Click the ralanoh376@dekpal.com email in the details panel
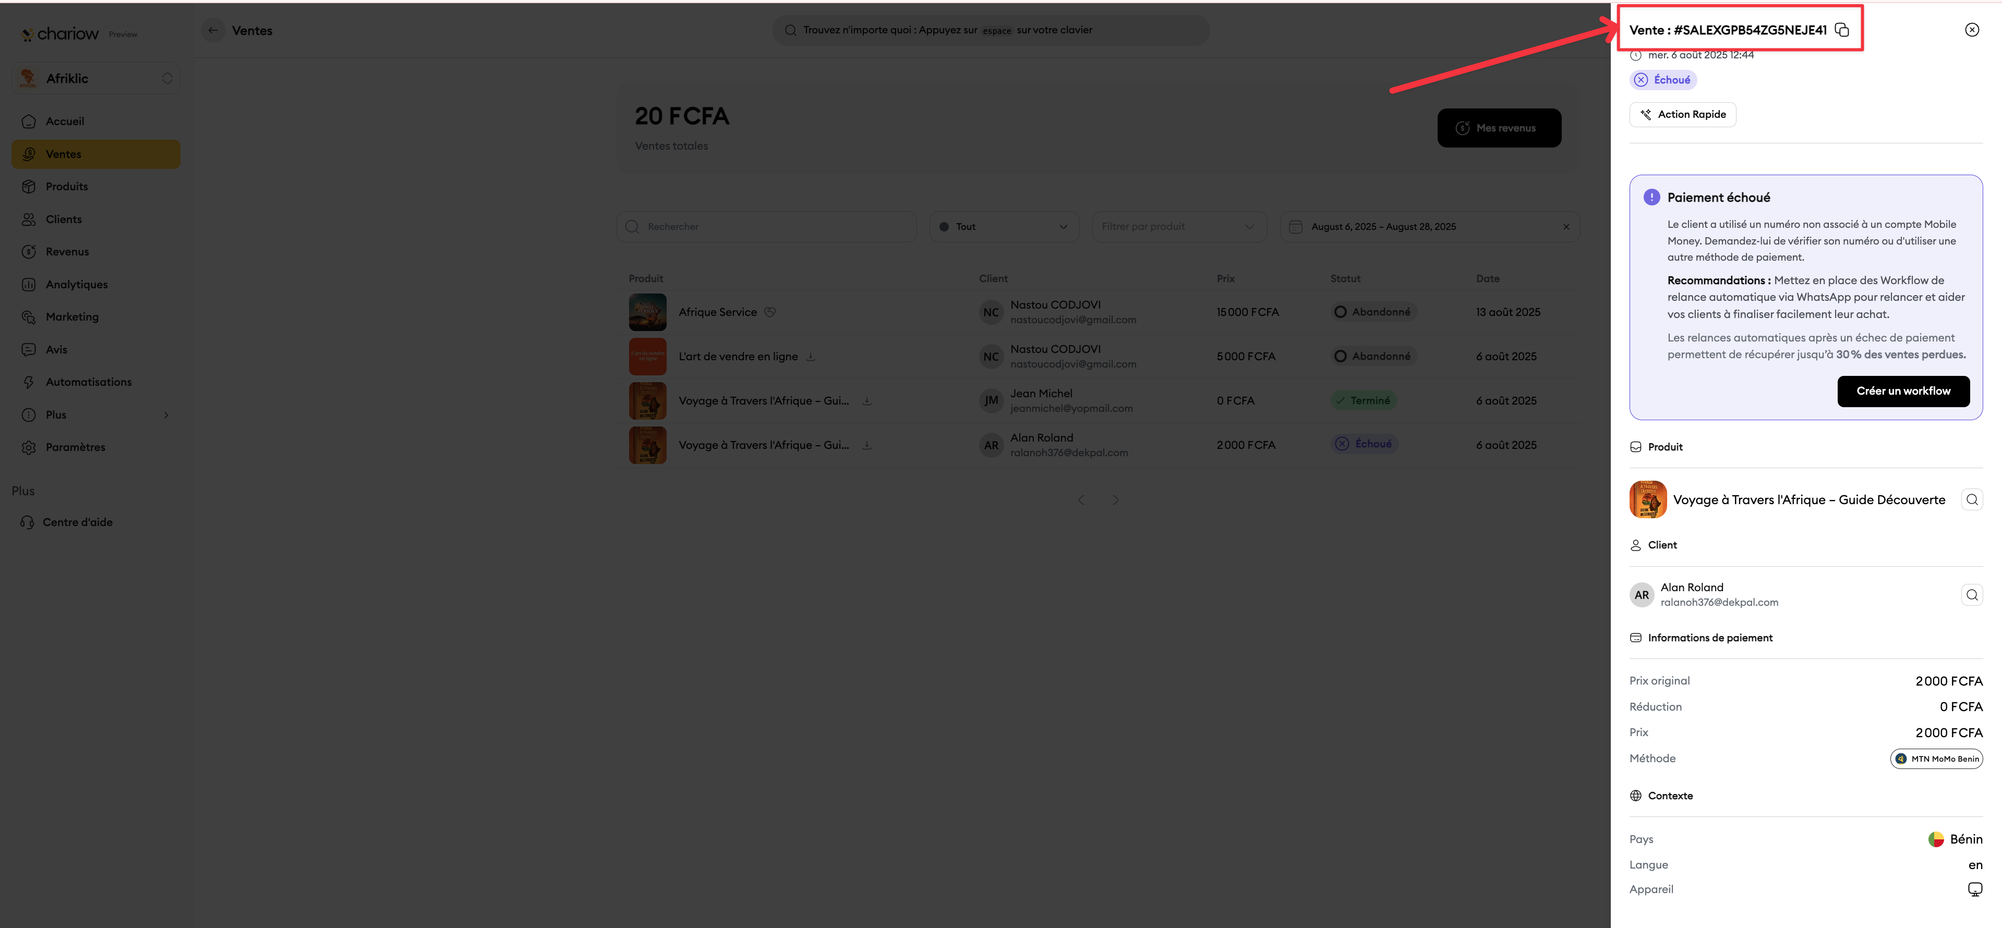 click(1719, 603)
